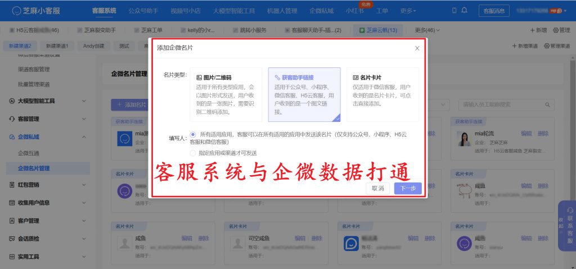Collapse 企微私域 sidebar section
The height and width of the screenshot is (269, 576).
click(x=84, y=137)
